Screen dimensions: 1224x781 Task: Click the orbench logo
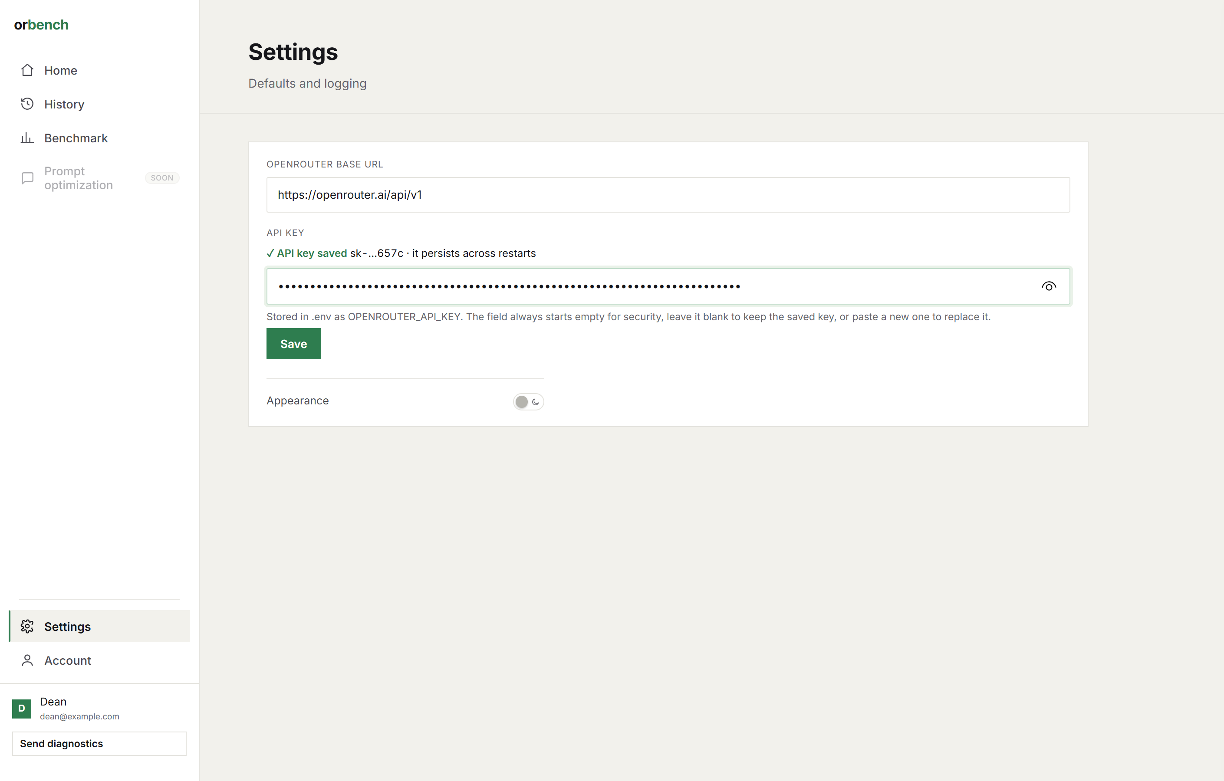tap(41, 24)
